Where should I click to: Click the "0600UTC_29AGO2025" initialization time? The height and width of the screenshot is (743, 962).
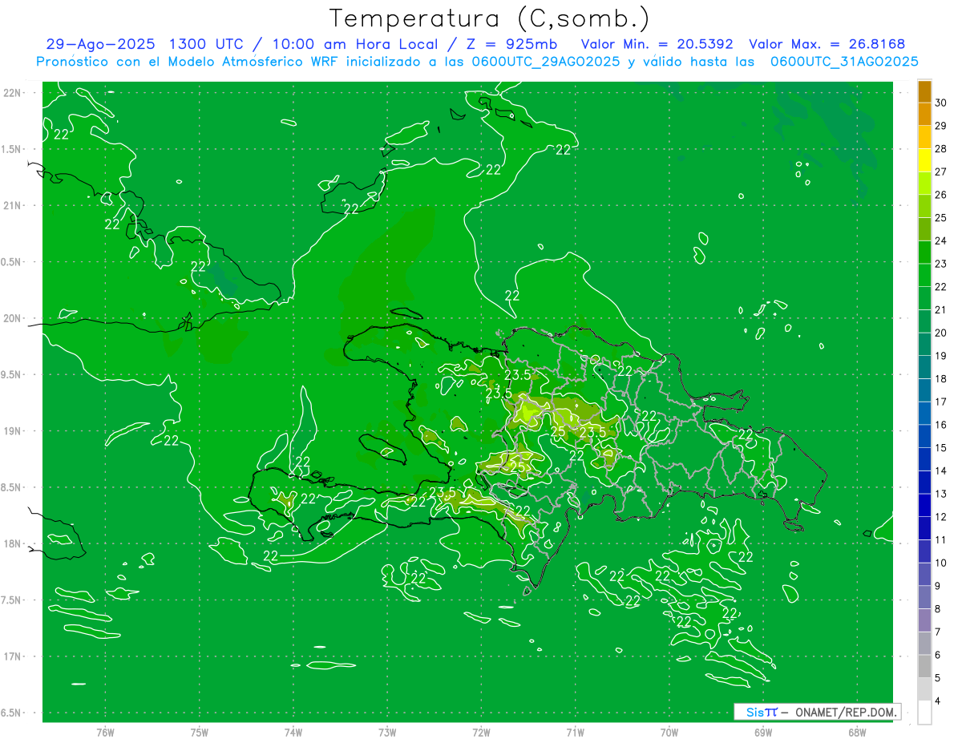pyautogui.click(x=545, y=62)
